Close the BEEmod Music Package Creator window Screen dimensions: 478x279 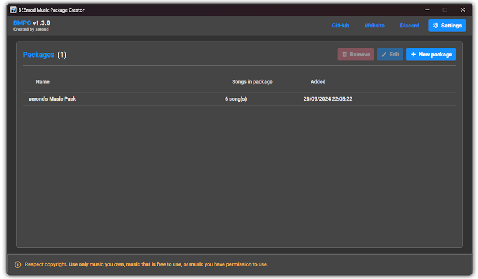click(x=463, y=10)
